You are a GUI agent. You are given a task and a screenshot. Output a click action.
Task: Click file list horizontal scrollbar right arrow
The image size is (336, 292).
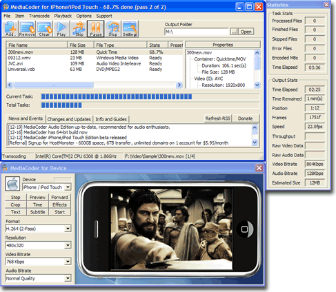coord(179,85)
